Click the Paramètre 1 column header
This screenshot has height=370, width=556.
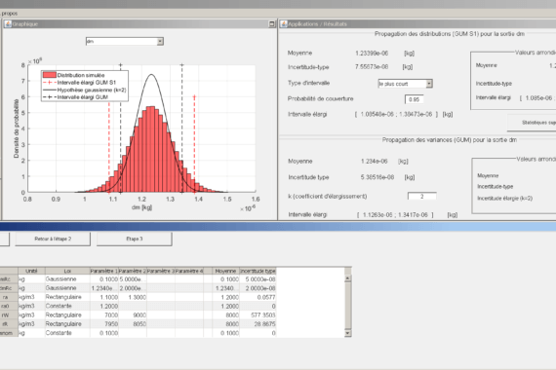click(104, 271)
